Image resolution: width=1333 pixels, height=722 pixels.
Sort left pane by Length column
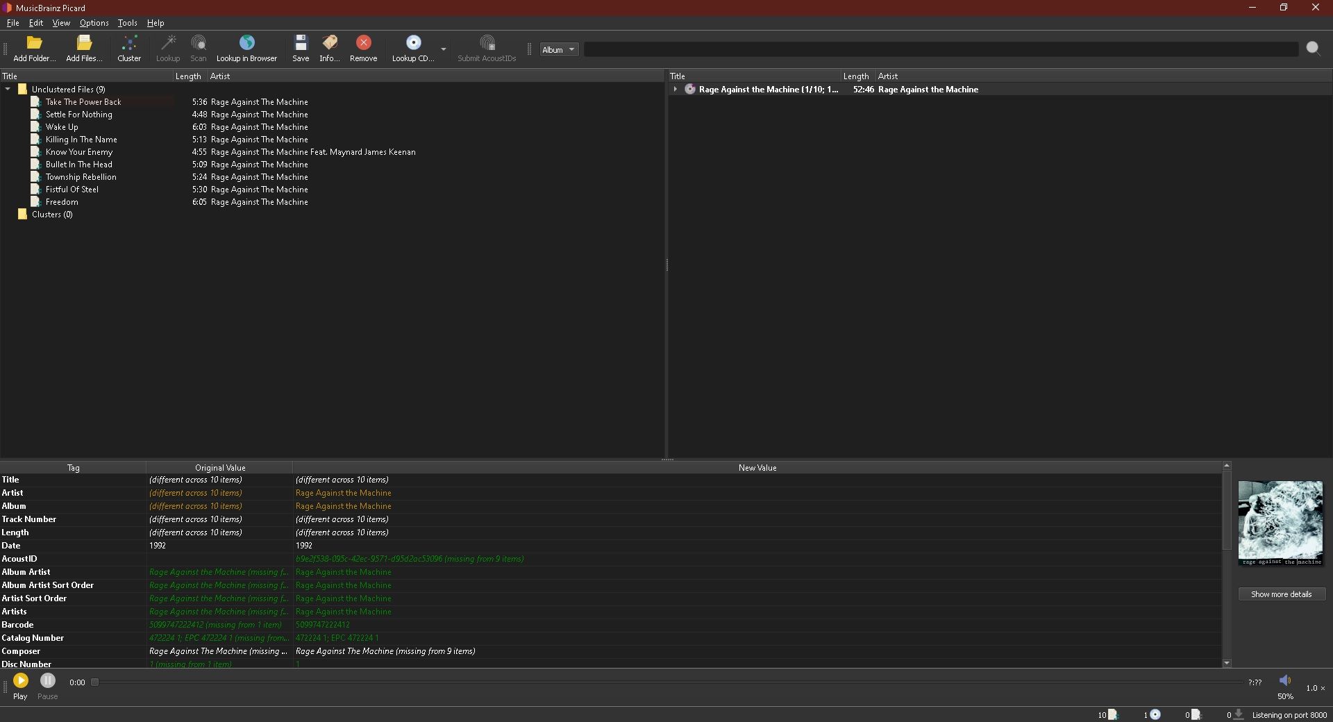pyautogui.click(x=190, y=76)
